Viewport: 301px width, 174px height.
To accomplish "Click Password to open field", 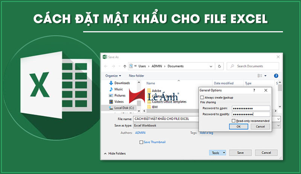I will click(251, 108).
